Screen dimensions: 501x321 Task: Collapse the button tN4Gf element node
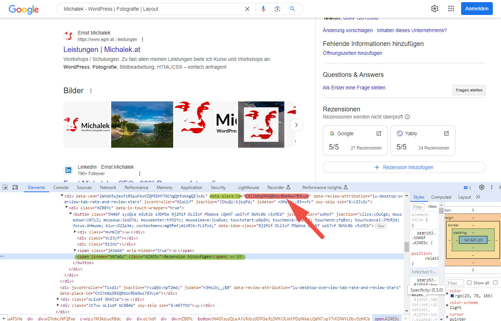(x=71, y=214)
